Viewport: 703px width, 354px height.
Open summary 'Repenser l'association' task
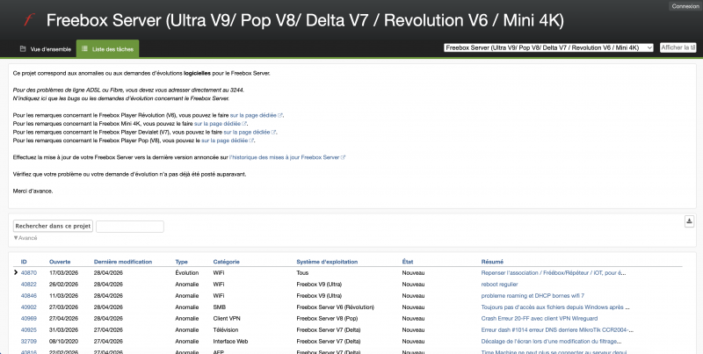pos(554,273)
